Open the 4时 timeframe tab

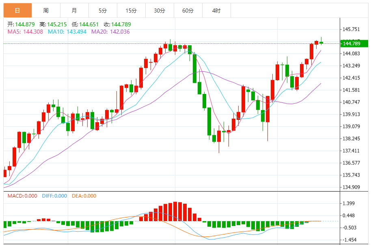pos(216,11)
